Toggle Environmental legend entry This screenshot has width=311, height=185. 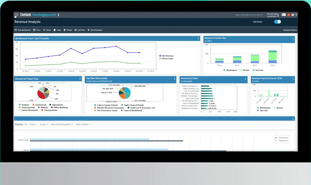[x=27, y=108]
